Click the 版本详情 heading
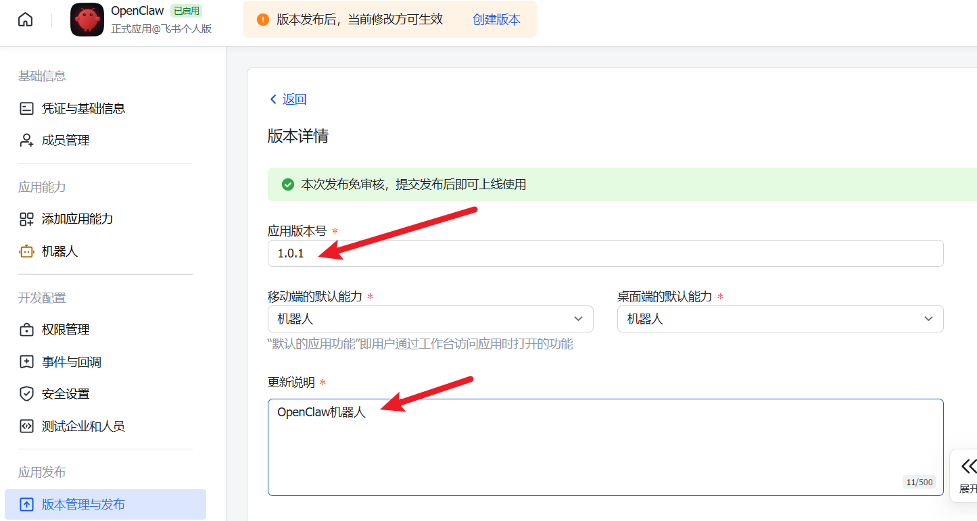The width and height of the screenshot is (977, 521). pyautogui.click(x=298, y=136)
